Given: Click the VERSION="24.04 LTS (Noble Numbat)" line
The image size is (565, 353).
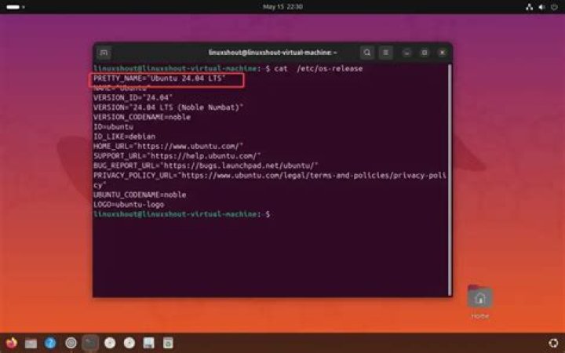Looking at the screenshot, I should pyautogui.click(x=168, y=107).
